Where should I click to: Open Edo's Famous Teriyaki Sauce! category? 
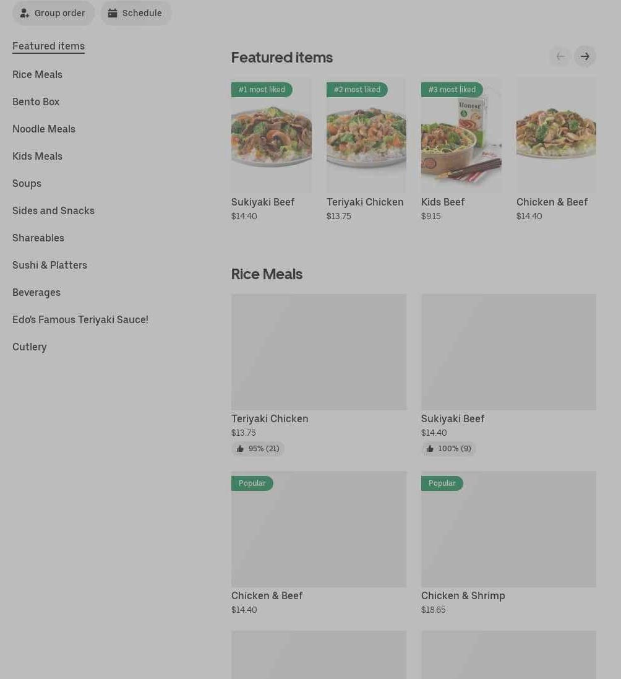click(x=80, y=319)
